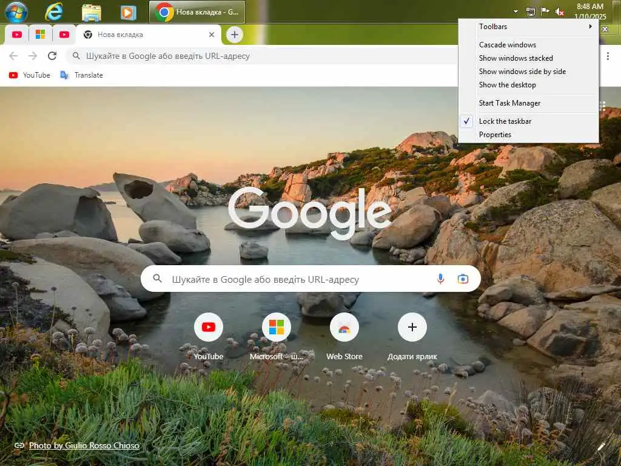Open a new tab with plus button

(x=235, y=35)
